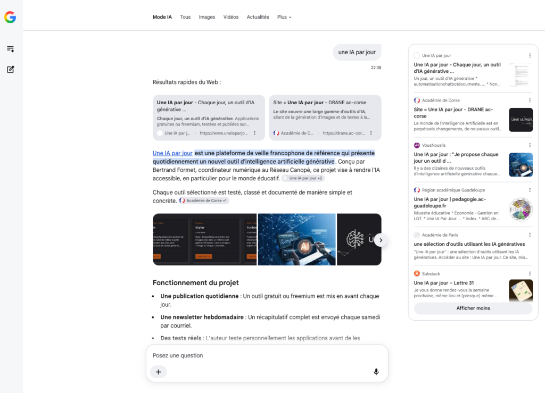545x393 pixels.
Task: Open the AI mode history icon
Action: (x=11, y=49)
